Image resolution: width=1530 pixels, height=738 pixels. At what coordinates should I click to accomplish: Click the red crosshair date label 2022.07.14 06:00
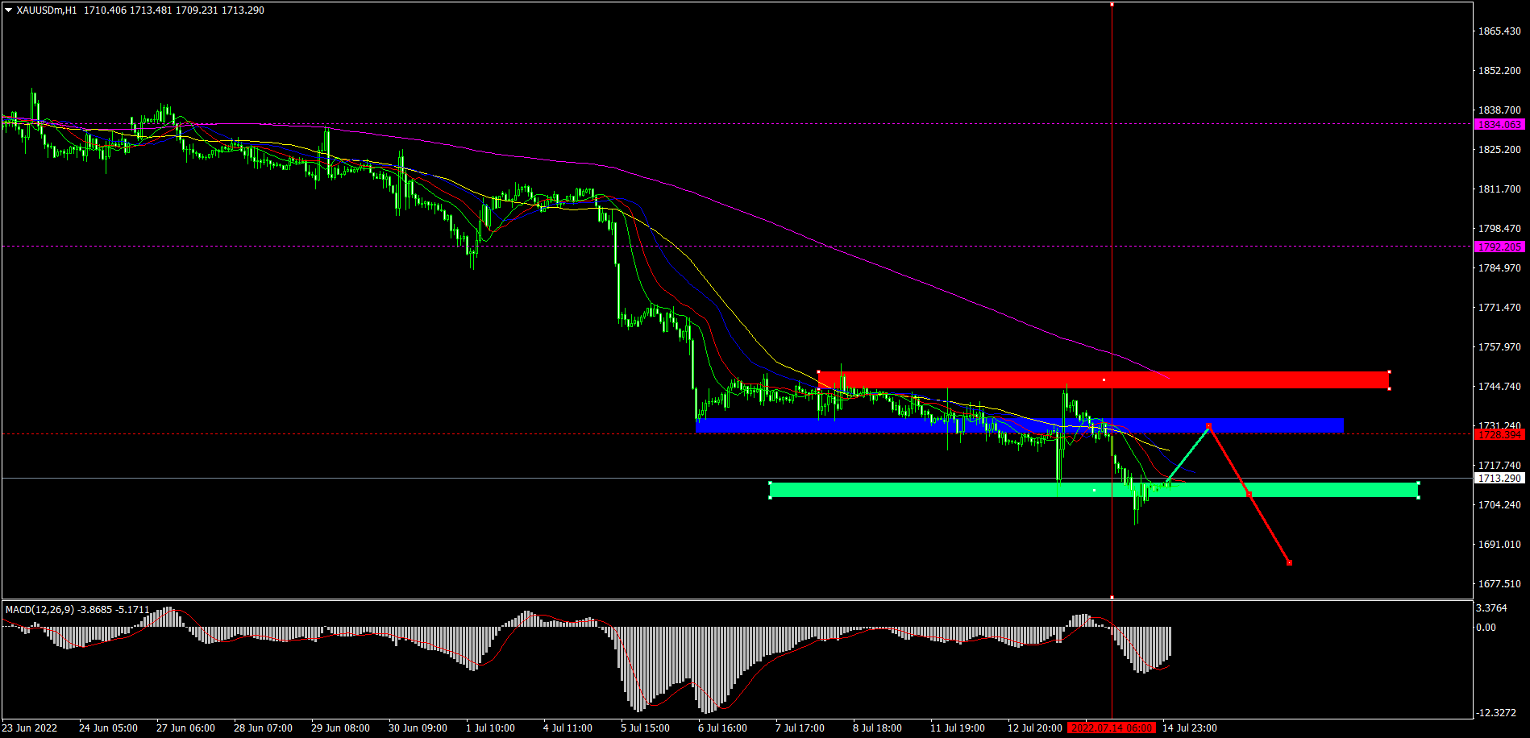click(1112, 728)
